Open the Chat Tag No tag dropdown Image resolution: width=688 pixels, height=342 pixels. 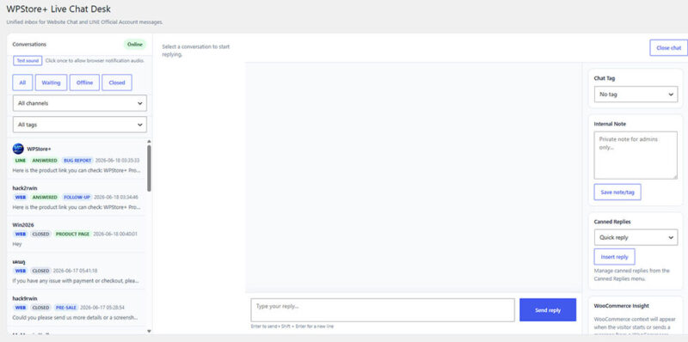point(636,95)
